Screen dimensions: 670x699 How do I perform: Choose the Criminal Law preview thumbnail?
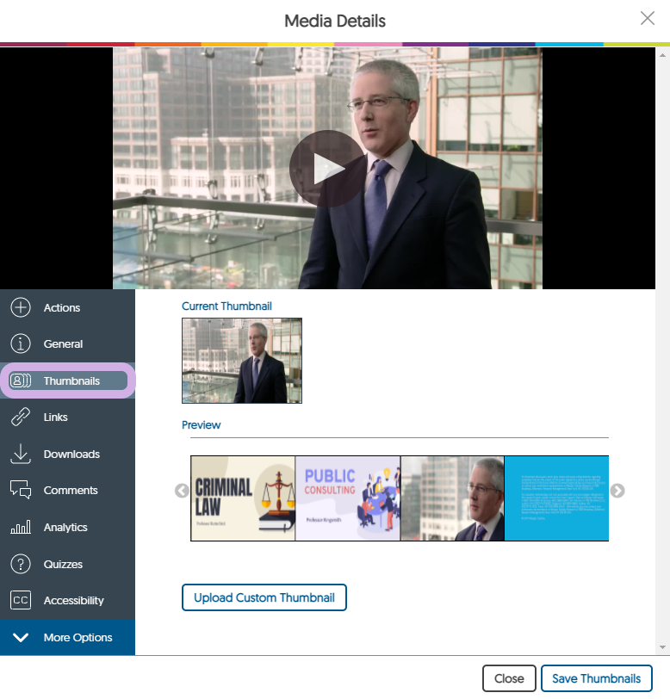pyautogui.click(x=243, y=498)
